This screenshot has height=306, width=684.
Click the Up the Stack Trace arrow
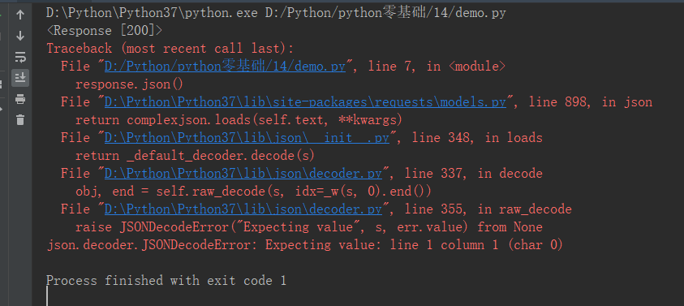pos(20,15)
